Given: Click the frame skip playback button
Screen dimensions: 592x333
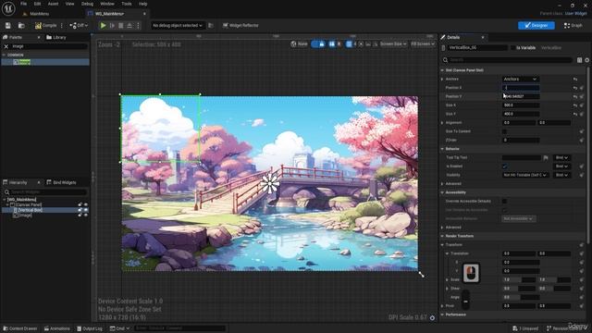Looking at the screenshot, I should click(112, 25).
